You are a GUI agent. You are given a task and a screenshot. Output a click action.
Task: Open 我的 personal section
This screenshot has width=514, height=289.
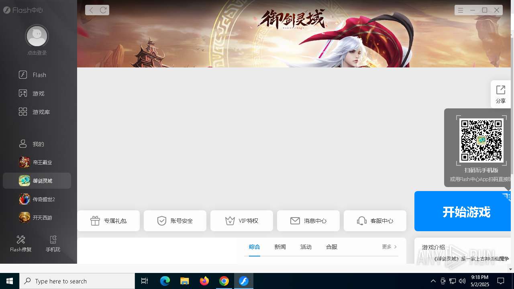(x=31, y=144)
